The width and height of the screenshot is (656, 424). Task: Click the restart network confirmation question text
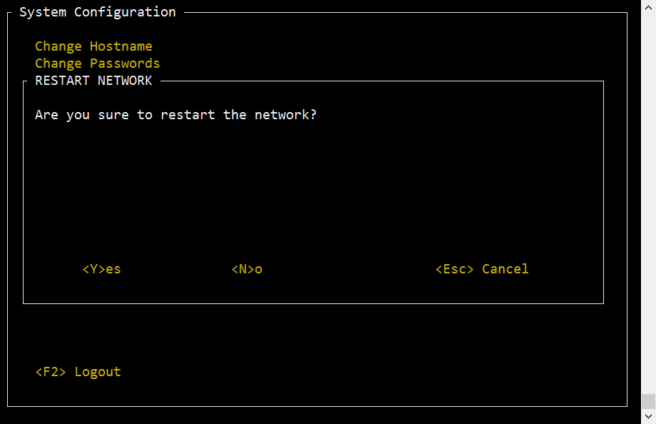click(x=175, y=115)
